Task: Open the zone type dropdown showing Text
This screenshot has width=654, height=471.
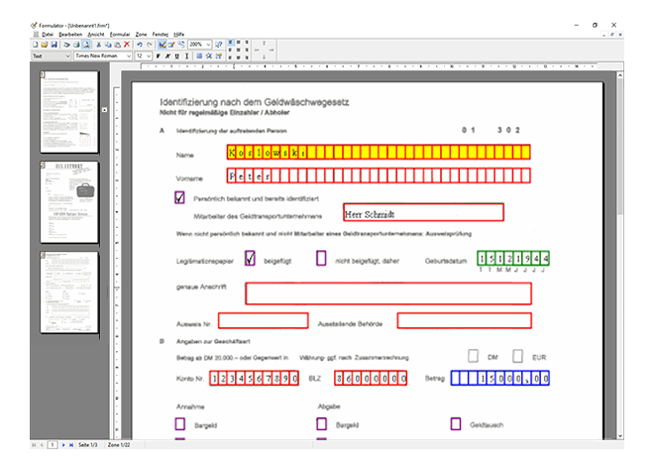Action: pyautogui.click(x=52, y=56)
